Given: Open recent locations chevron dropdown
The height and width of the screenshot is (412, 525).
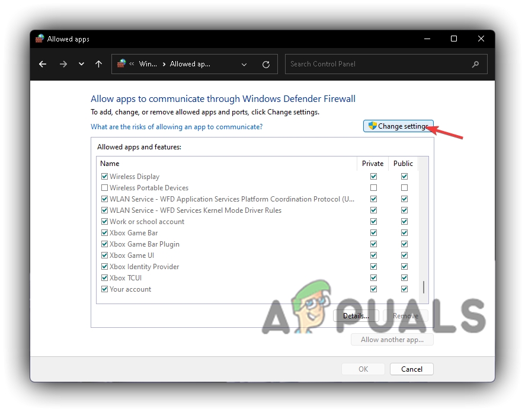Looking at the screenshot, I should coord(81,64).
